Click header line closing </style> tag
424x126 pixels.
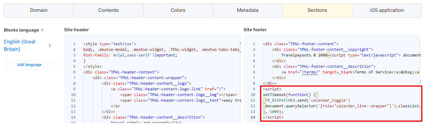click(x=92, y=66)
